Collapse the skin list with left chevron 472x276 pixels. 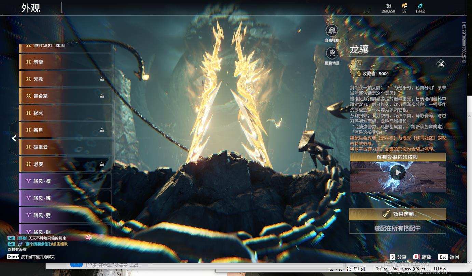pyautogui.click(x=14, y=138)
